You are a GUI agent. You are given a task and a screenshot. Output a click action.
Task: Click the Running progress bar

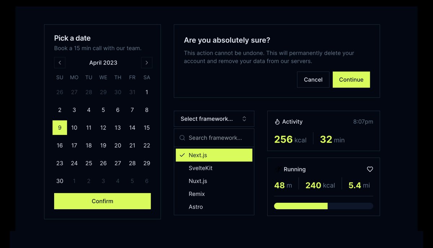[324, 206]
